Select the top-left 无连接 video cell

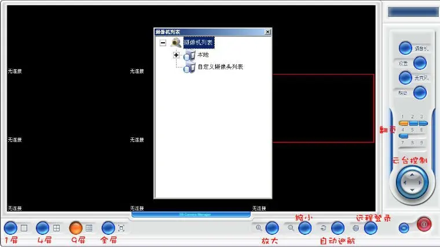68,39
